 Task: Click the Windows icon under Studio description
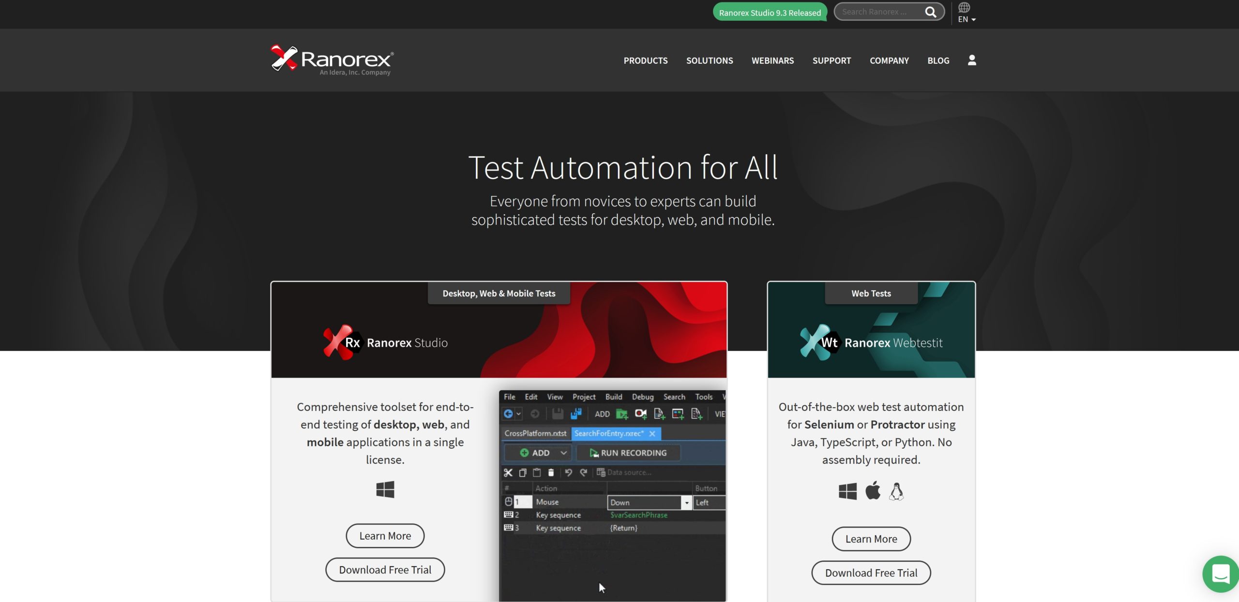[385, 489]
